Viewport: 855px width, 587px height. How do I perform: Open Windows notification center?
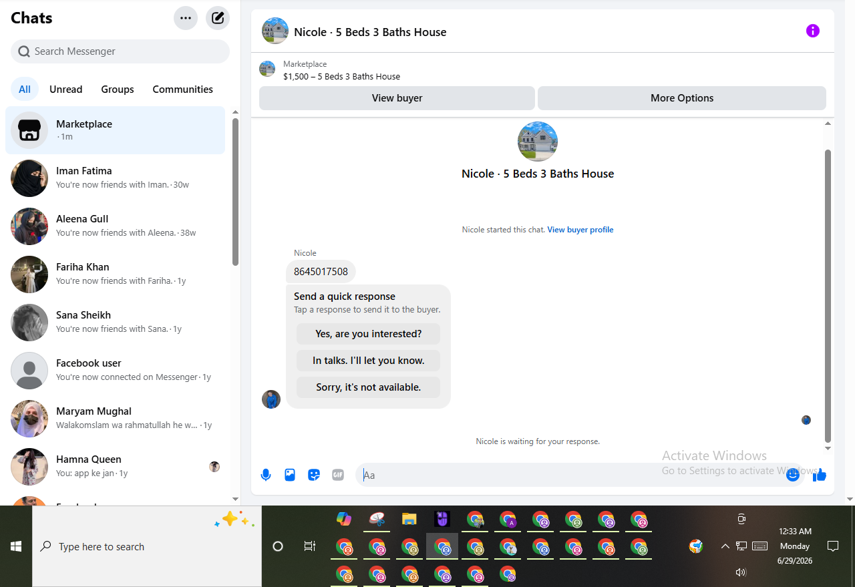pos(833,546)
